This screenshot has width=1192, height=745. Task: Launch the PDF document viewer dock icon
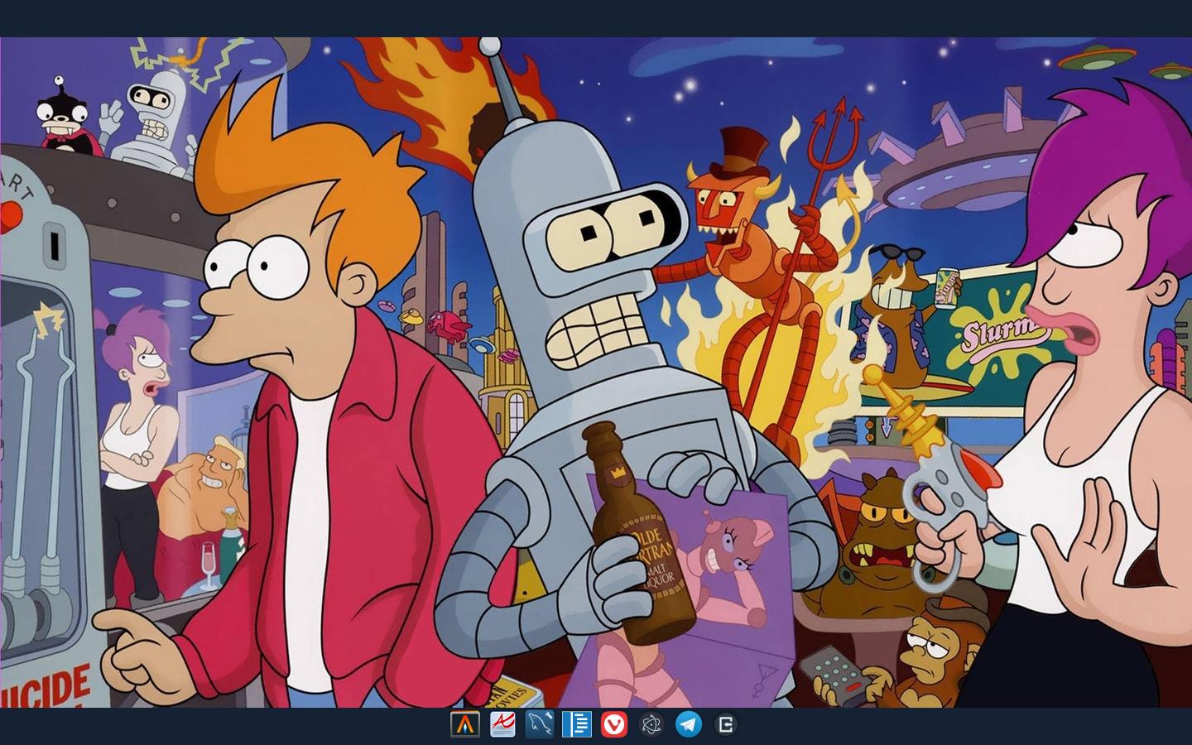click(x=502, y=725)
